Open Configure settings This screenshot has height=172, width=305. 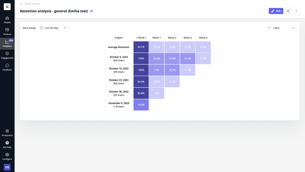click(x=7, y=156)
